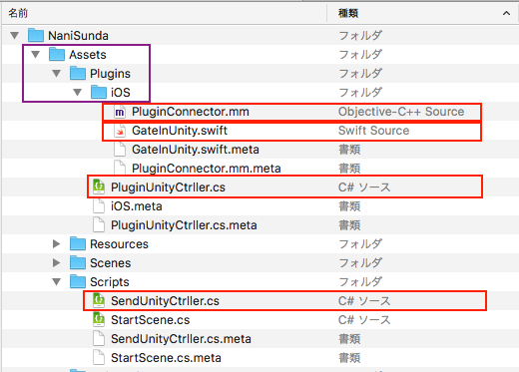Sort by the 種類 column header

[422, 13]
